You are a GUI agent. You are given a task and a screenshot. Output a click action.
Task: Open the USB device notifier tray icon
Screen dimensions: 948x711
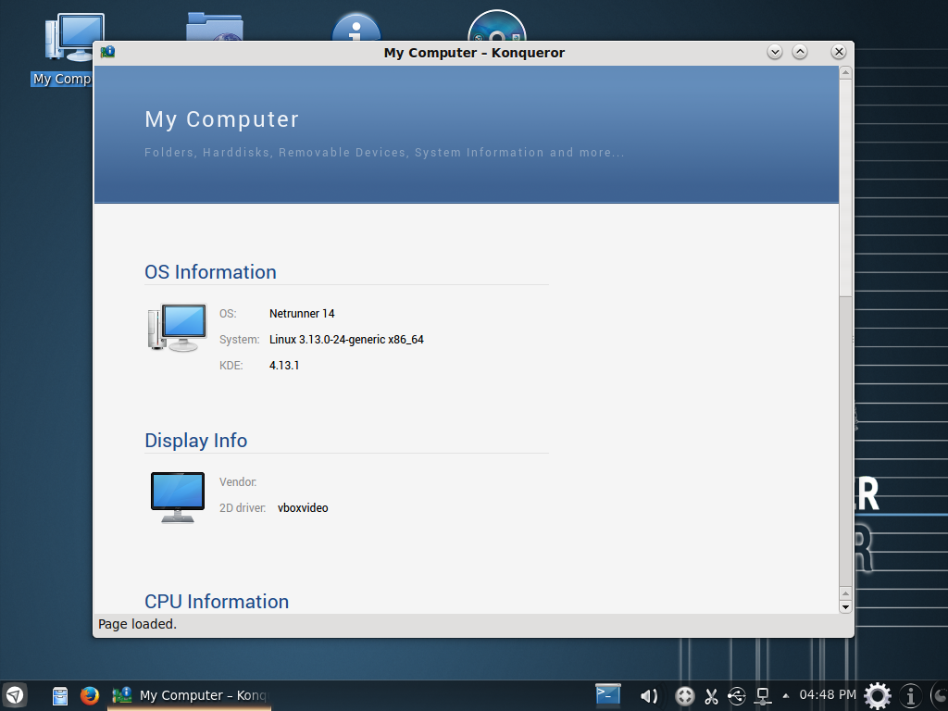736,696
